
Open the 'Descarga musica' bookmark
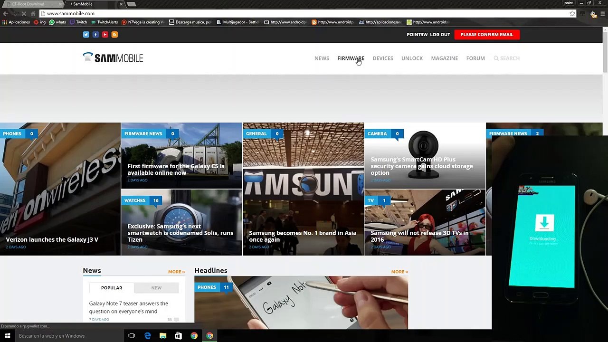[190, 22]
